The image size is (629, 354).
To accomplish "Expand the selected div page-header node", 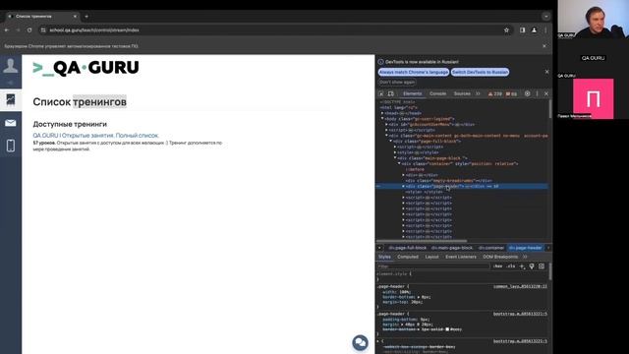I will pyautogui.click(x=404, y=186).
